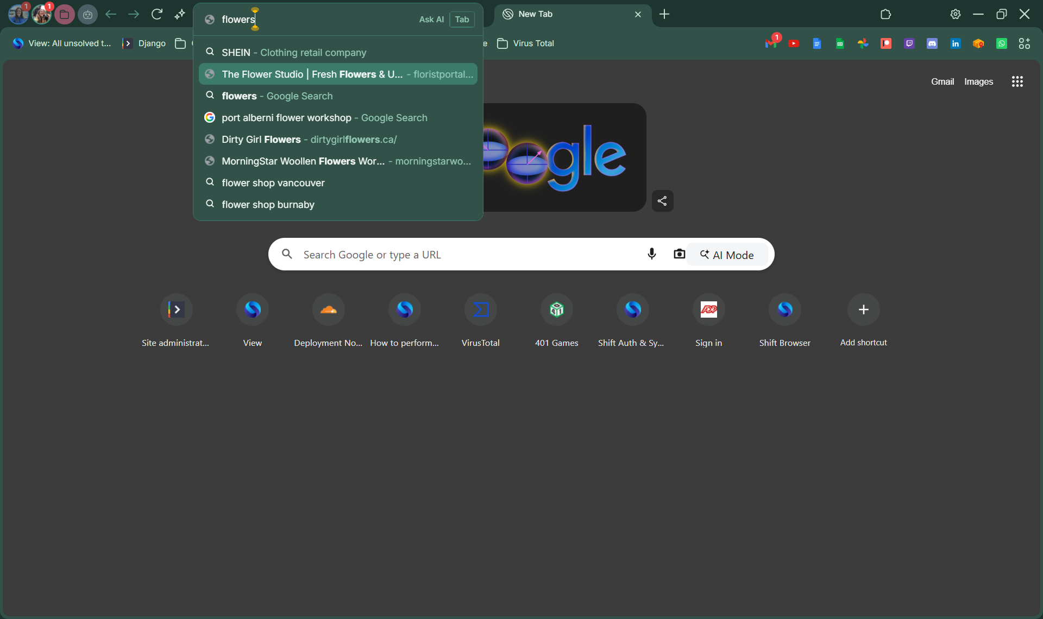The width and height of the screenshot is (1043, 619).
Task: Click the sparkle AI icon in toolbar
Action: (180, 14)
